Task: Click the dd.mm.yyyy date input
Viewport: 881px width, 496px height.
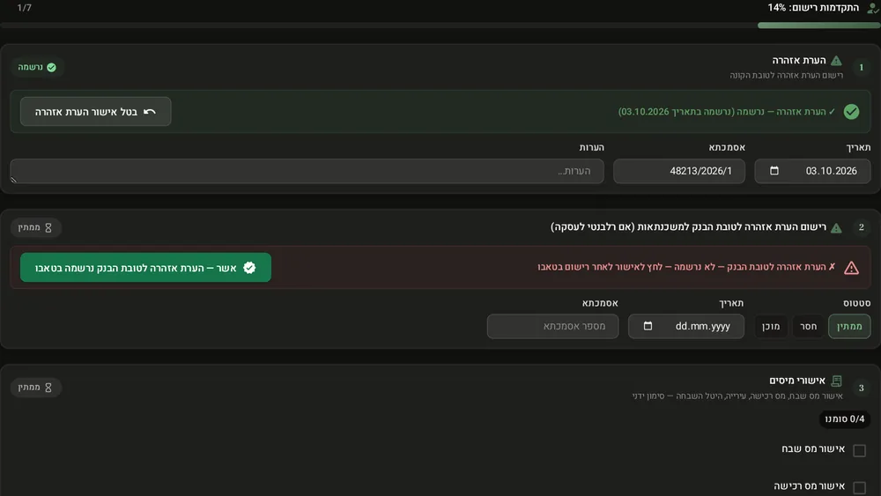Action: click(686, 326)
